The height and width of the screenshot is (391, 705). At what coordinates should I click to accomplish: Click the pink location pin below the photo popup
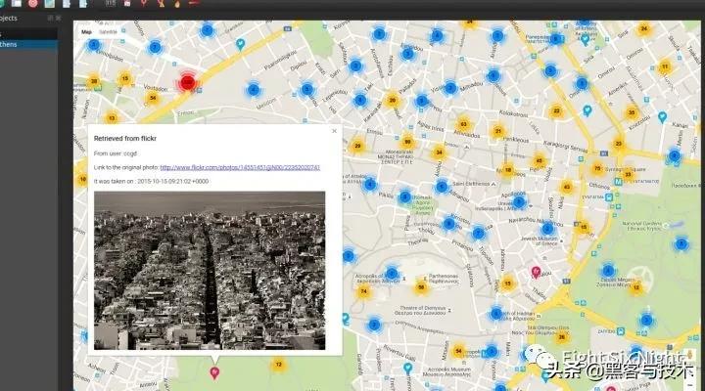coord(215,370)
